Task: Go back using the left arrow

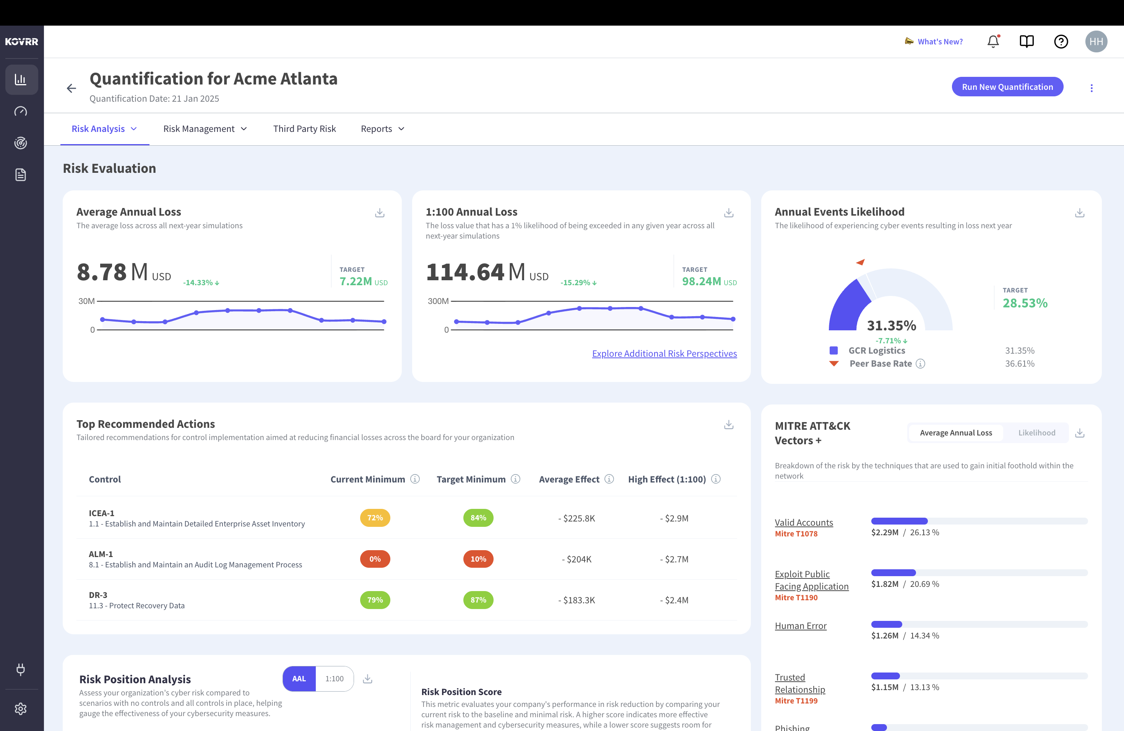Action: (71, 88)
